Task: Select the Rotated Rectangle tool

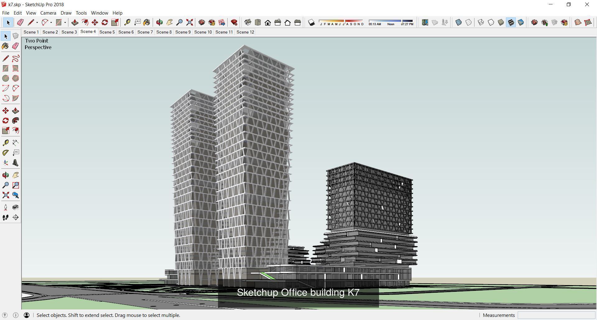Action: 16,68
